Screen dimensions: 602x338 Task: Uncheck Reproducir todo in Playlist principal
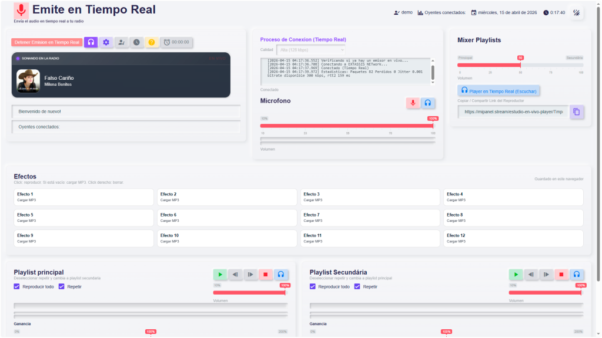(x=17, y=286)
